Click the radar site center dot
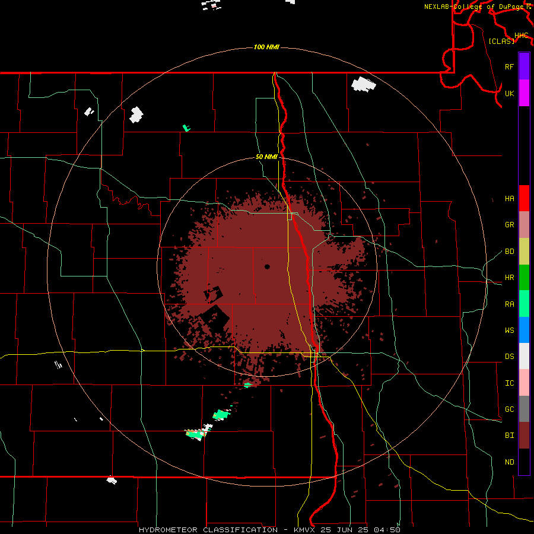 [267, 266]
